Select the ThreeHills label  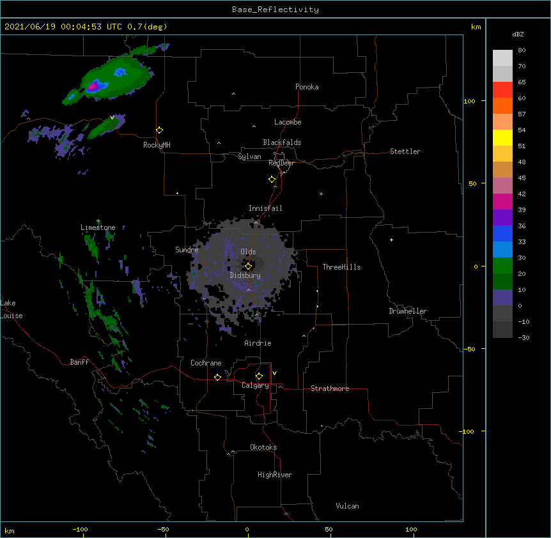pos(341,267)
